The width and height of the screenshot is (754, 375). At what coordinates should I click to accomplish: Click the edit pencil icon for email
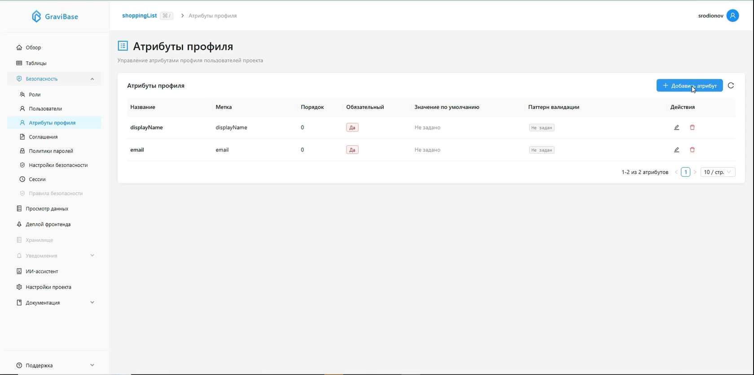pos(676,150)
